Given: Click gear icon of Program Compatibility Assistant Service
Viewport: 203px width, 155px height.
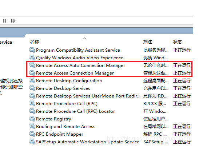Looking at the screenshot, I should click(x=32, y=50).
